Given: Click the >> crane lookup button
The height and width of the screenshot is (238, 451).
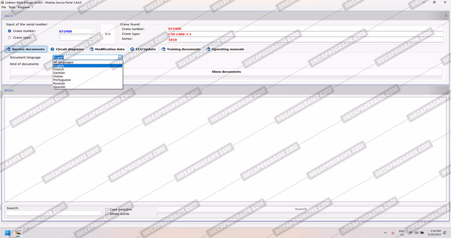Looking at the screenshot, I should pyautogui.click(x=108, y=34).
